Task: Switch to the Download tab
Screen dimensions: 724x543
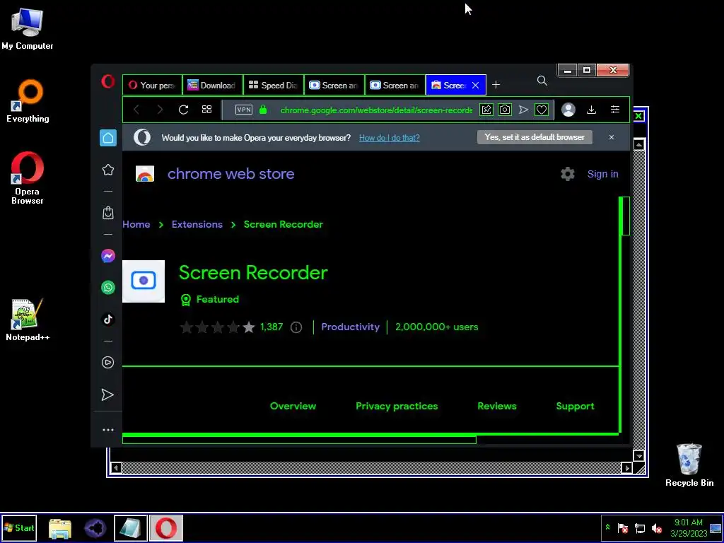Action: [x=213, y=85]
